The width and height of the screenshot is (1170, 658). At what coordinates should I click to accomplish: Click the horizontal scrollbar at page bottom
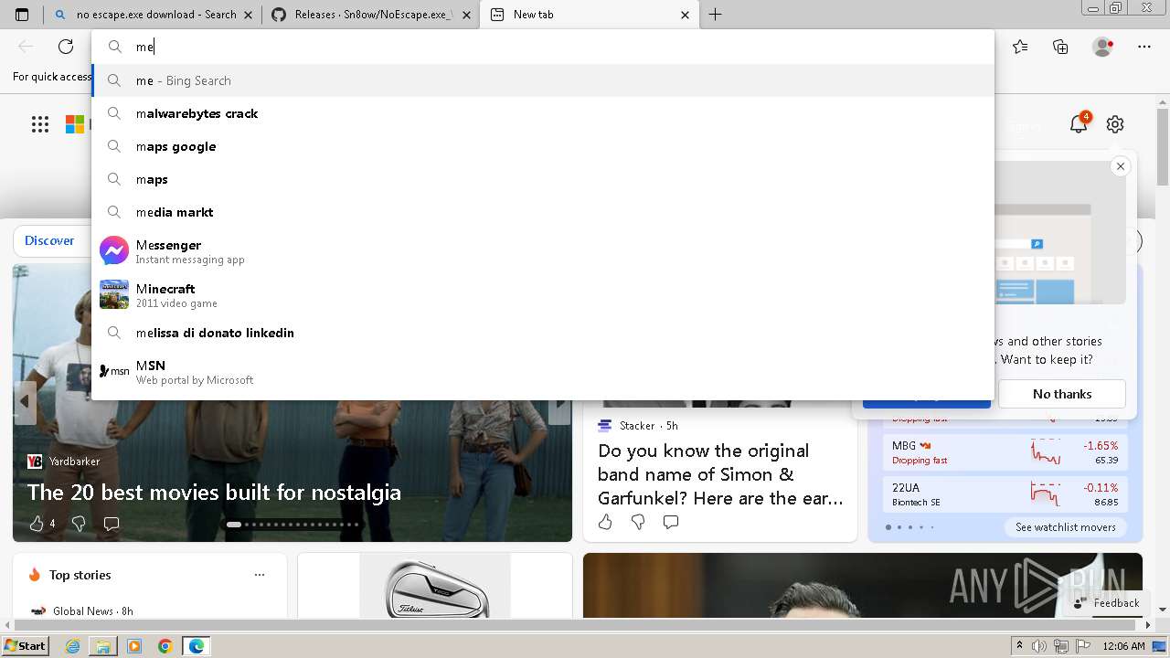tap(576, 625)
